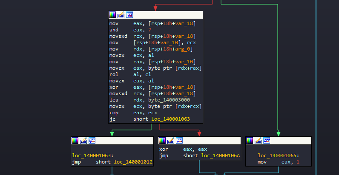Select the 'xor eax, eax' instruction
The image size is (339, 175).
click(x=183, y=149)
